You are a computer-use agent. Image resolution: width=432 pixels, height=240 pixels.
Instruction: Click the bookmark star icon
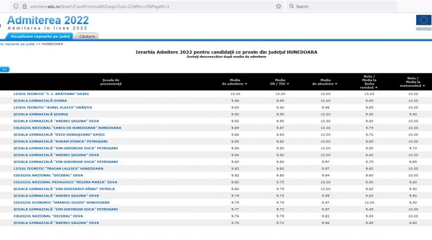coord(278,6)
